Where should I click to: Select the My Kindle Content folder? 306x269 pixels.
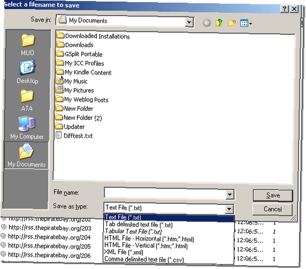pos(84,72)
